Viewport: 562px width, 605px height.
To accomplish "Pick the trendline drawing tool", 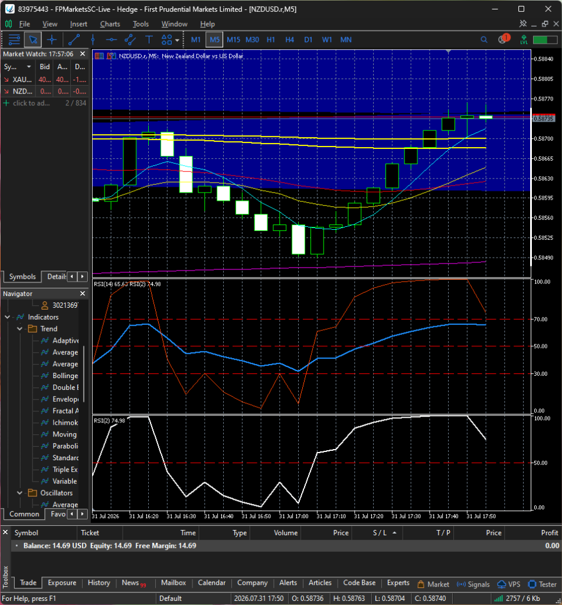I will coord(74,40).
